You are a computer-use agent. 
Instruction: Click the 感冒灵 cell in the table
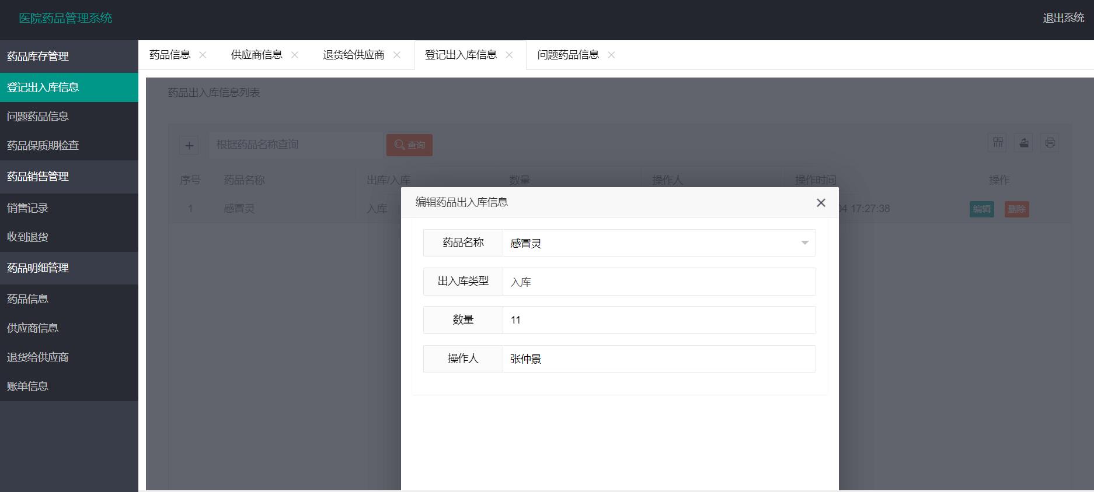[239, 209]
